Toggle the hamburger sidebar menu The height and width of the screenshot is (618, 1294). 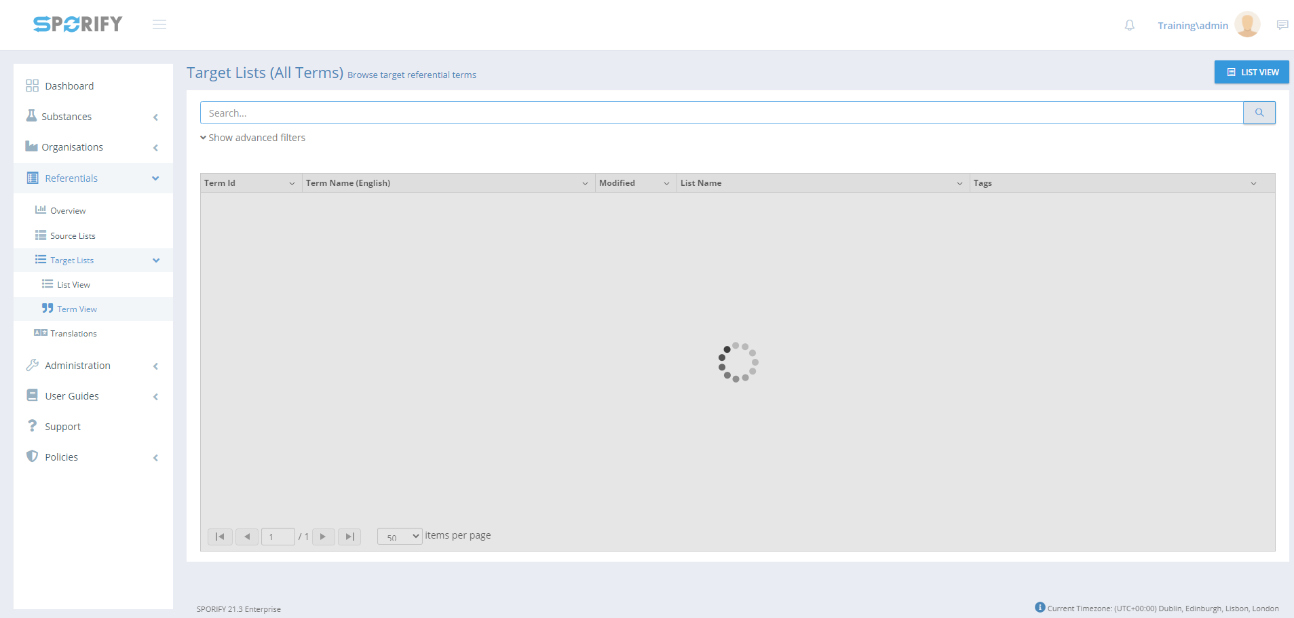tap(159, 25)
